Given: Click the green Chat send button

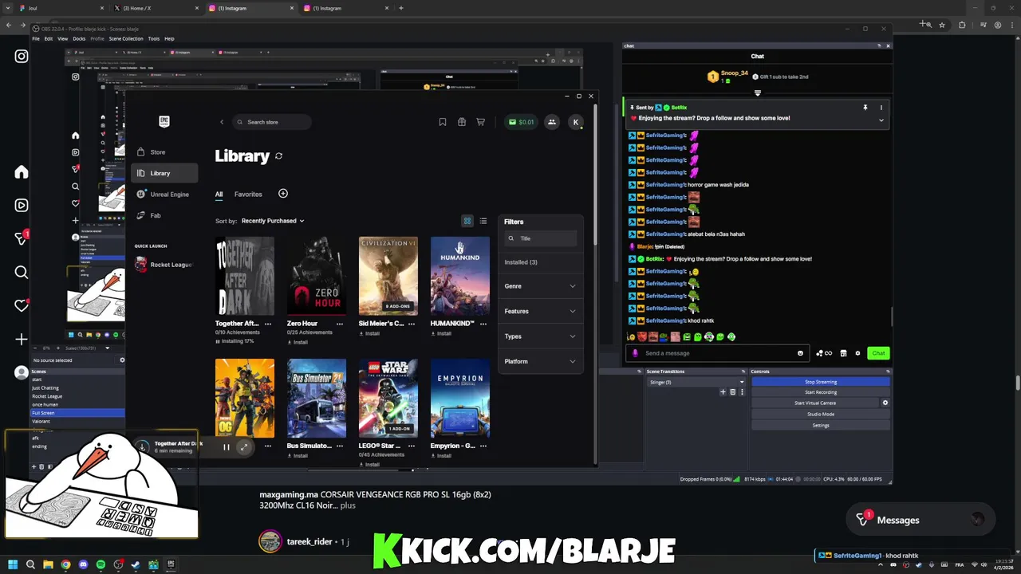Looking at the screenshot, I should pos(878,353).
